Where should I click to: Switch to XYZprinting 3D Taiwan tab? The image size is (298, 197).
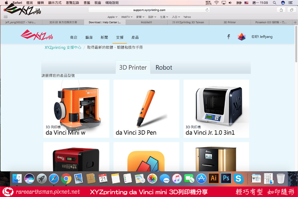[188, 22]
